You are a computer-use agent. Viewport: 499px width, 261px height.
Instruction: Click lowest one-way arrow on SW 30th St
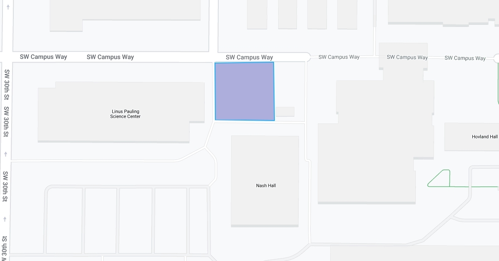5,219
